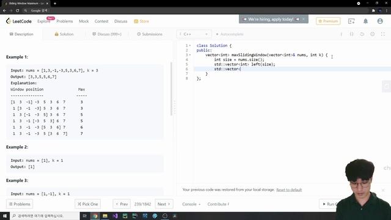Image resolution: width=391 pixels, height=220 pixels.
Task: Open the Store navigation item
Action: [x=141, y=21]
